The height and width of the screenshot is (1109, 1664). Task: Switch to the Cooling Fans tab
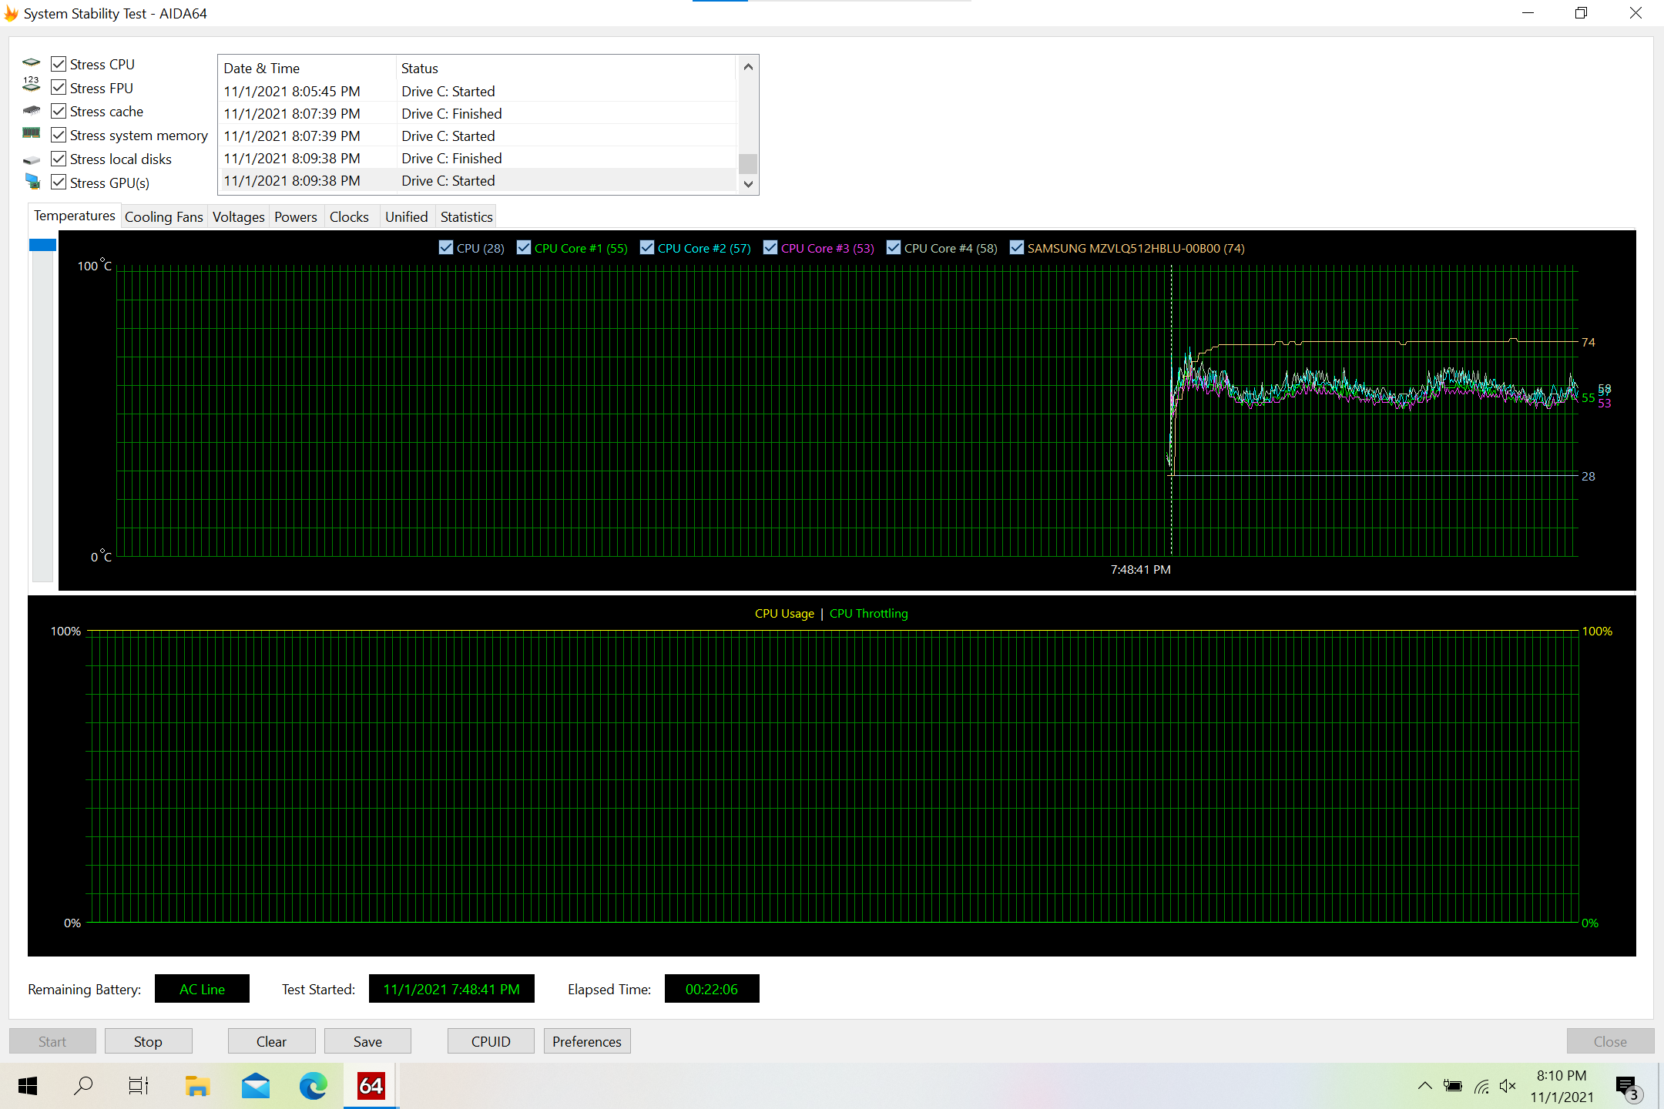[x=163, y=217]
